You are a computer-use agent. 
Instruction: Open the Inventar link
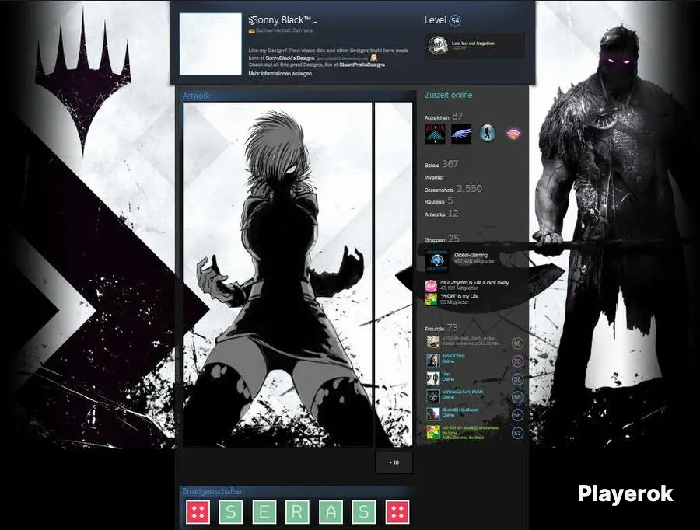tap(434, 177)
